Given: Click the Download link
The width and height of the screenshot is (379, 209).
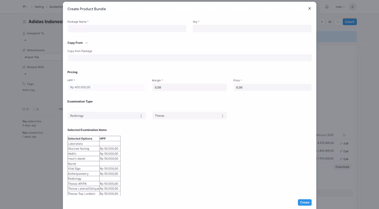Looking at the screenshot, I should (x=342, y=167).
